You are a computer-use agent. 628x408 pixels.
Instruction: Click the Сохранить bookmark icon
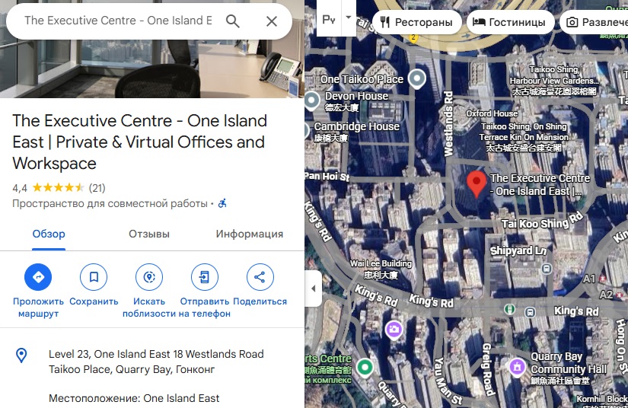click(x=94, y=276)
